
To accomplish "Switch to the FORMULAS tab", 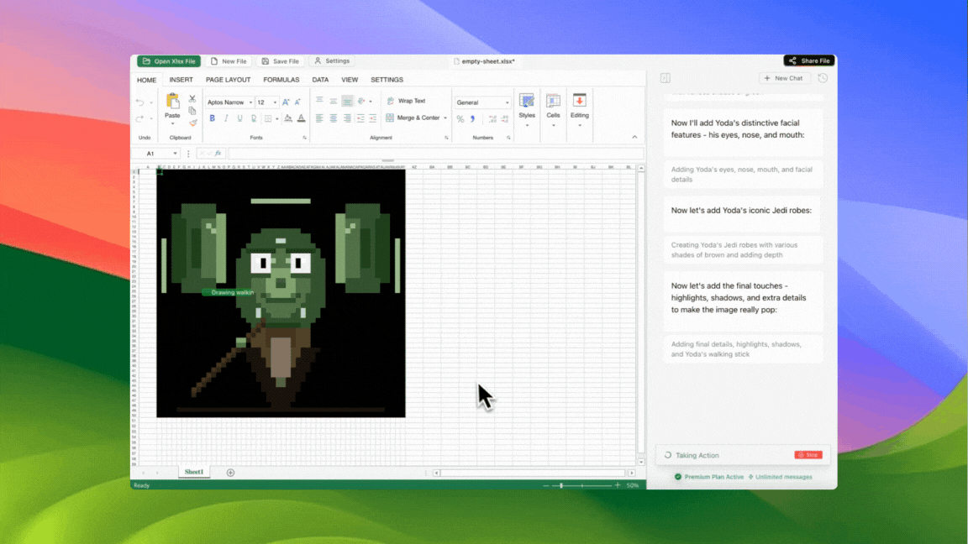I will [281, 80].
